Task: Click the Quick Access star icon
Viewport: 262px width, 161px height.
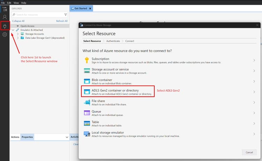Action: (17, 26)
